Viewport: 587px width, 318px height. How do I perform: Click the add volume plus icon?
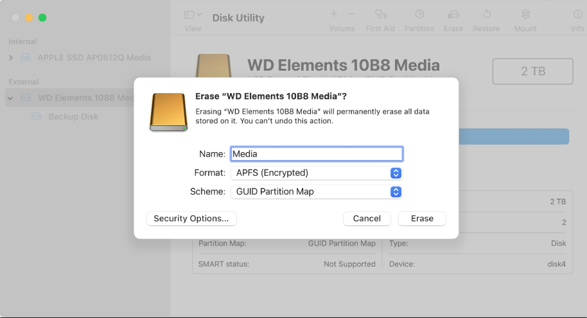coord(334,14)
